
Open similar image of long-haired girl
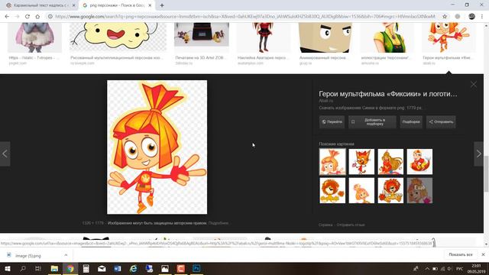pyautogui.click(x=390, y=161)
